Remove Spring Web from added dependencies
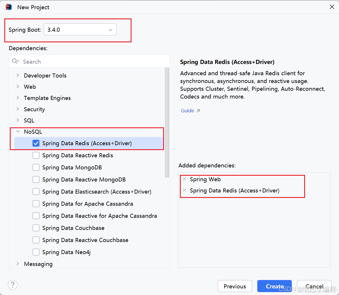This screenshot has width=339, height=295. pos(184,179)
